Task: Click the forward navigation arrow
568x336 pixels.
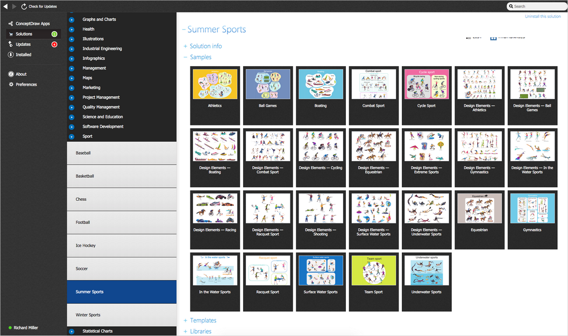Action: coord(14,6)
